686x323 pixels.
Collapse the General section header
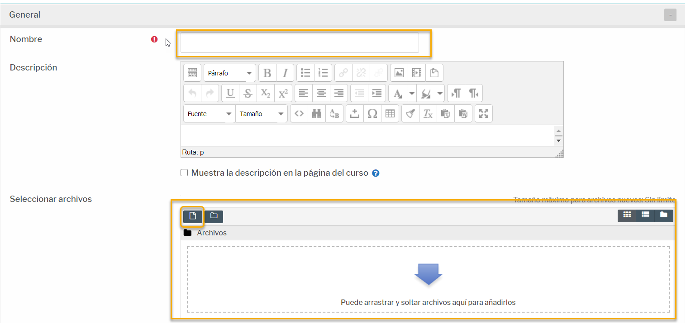(x=670, y=15)
